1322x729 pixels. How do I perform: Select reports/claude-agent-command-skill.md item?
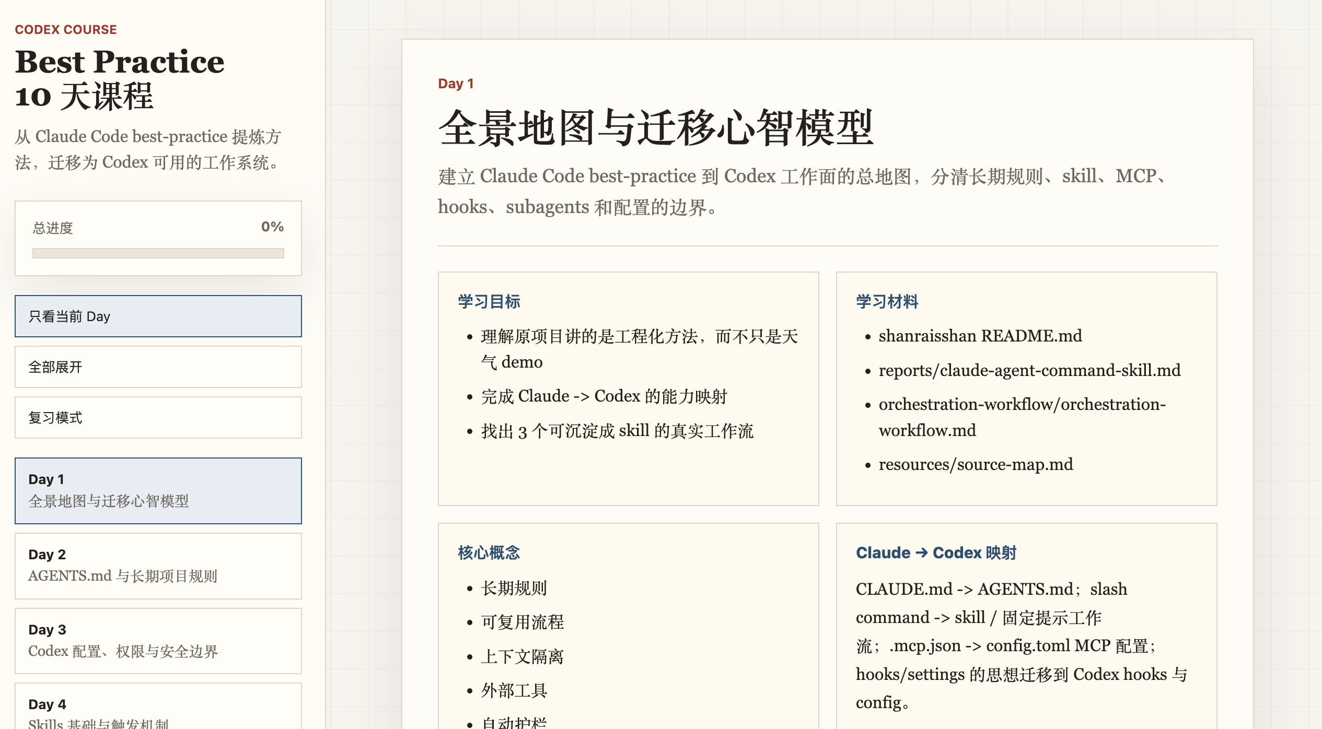(x=1029, y=370)
